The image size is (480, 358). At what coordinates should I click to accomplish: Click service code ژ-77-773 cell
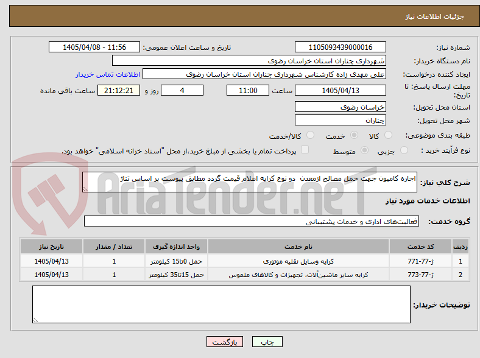(x=421, y=275)
